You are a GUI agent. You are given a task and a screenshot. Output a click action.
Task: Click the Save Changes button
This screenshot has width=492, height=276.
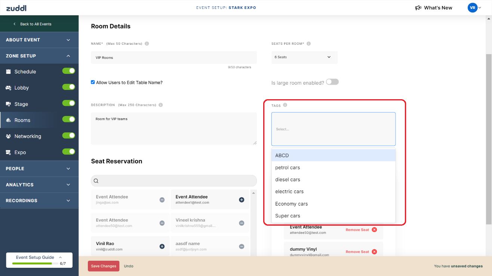[104, 266]
